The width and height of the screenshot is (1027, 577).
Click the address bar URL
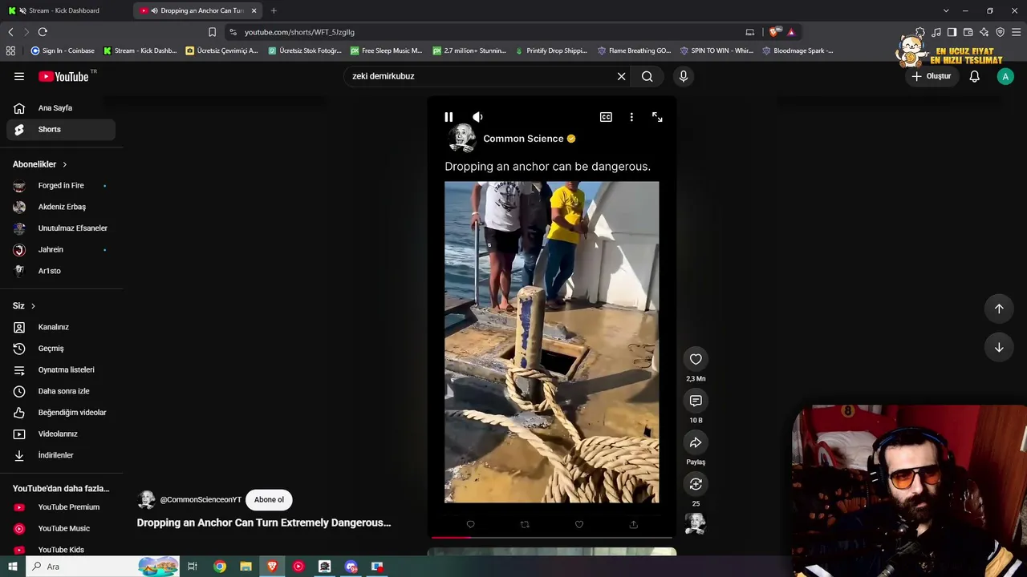299,32
